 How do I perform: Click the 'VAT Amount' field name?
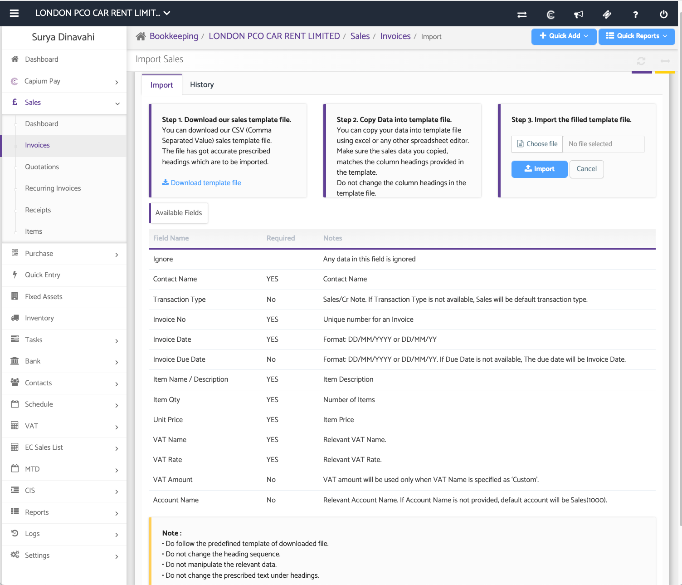click(173, 480)
